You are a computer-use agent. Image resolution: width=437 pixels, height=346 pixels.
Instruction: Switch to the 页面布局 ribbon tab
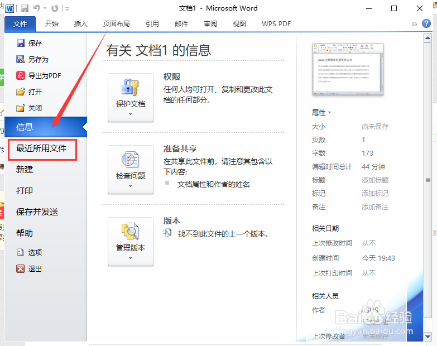point(117,24)
